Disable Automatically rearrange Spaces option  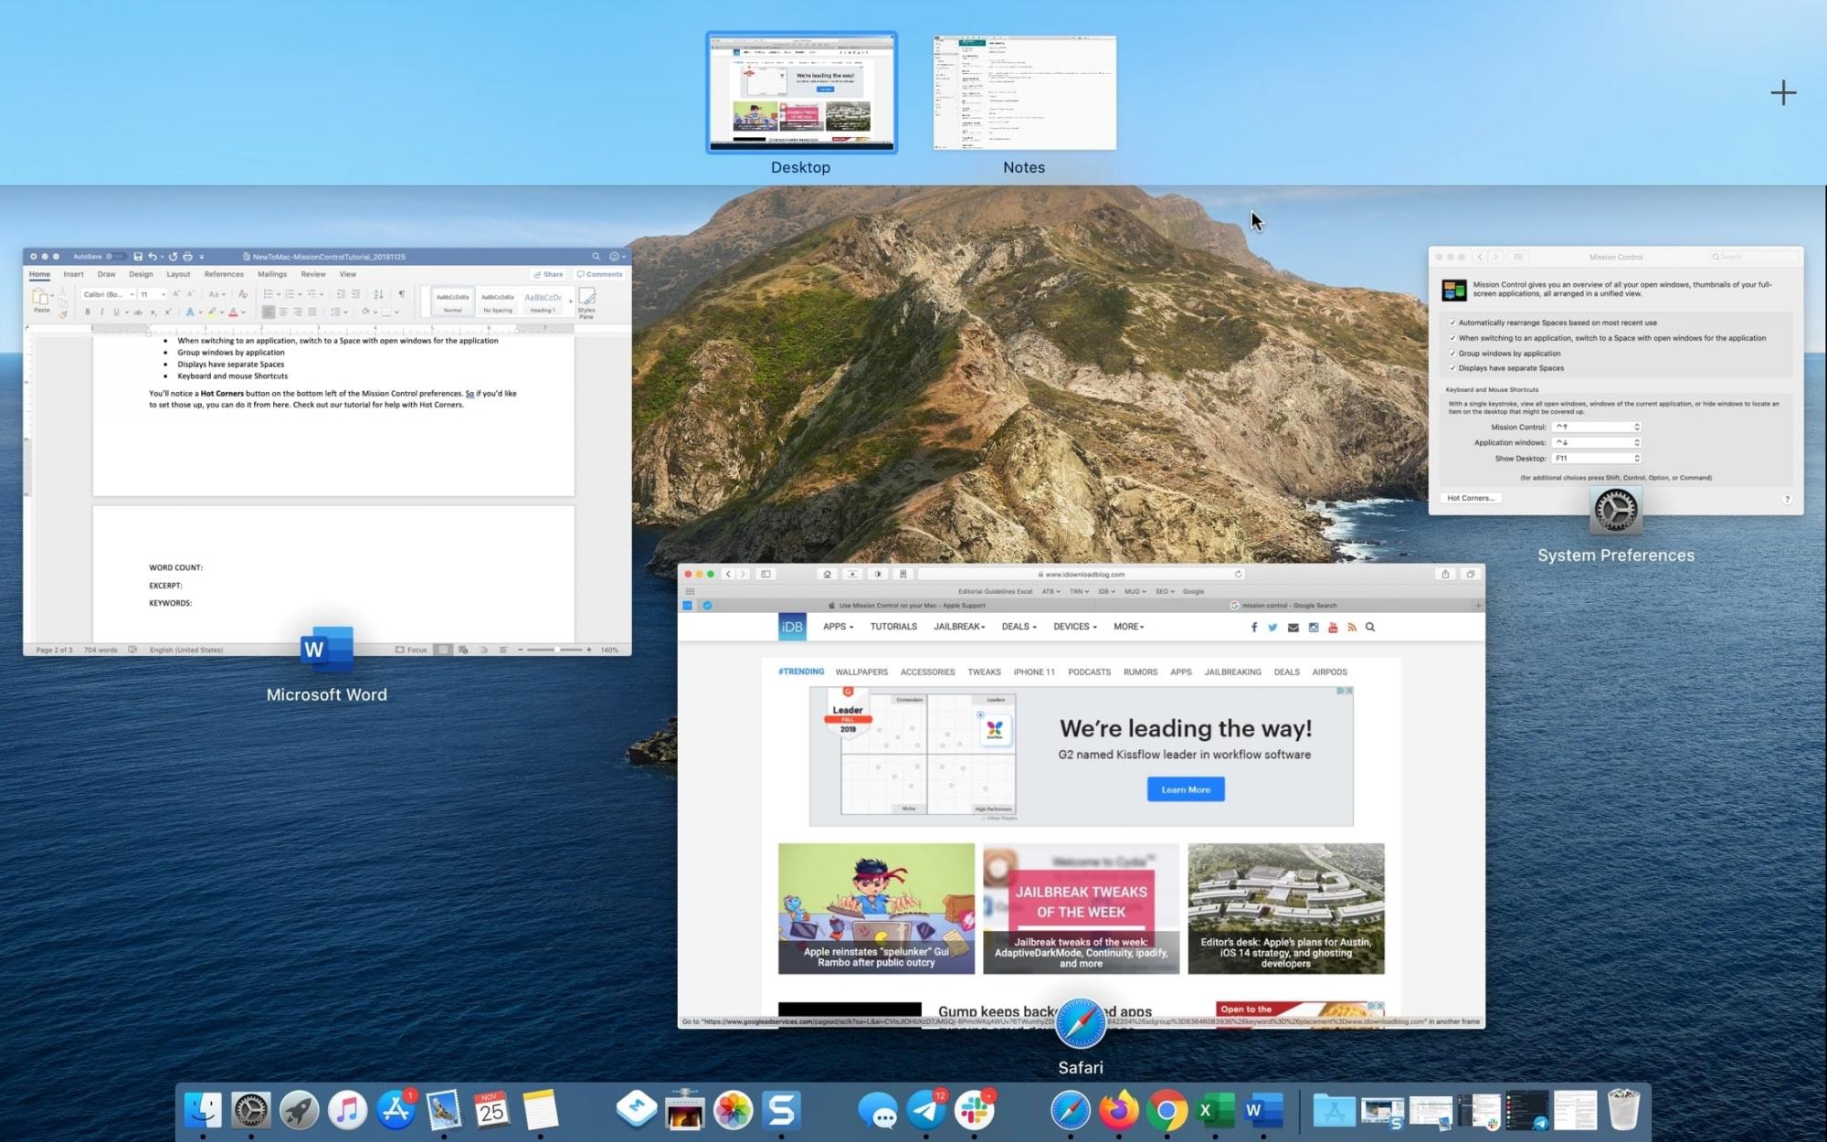(1452, 323)
